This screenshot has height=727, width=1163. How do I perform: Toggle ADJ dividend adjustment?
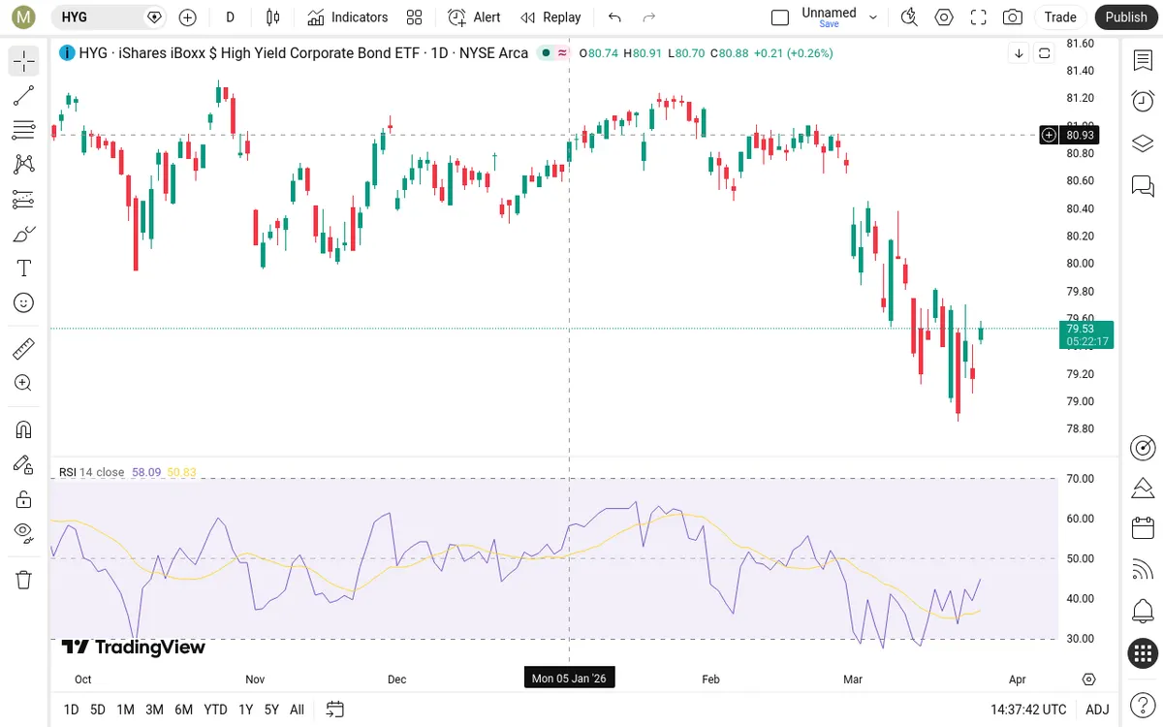tap(1097, 710)
